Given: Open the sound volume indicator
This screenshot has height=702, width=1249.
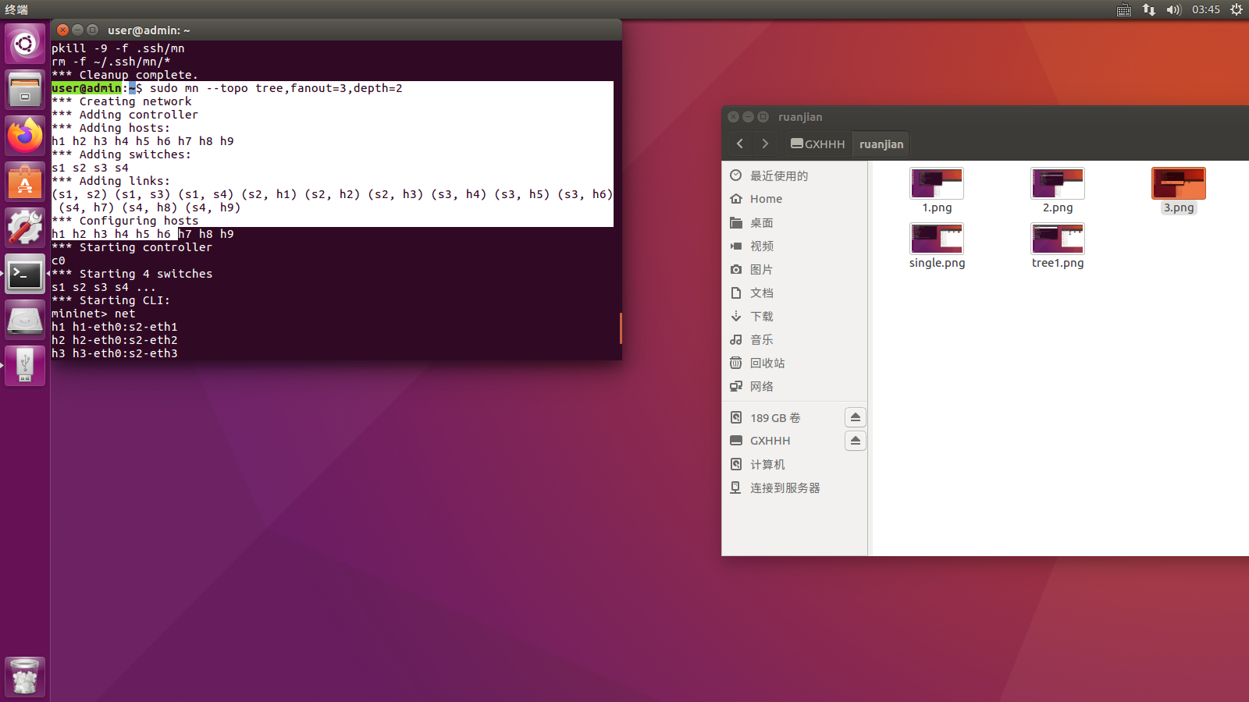Looking at the screenshot, I should click(1173, 9).
